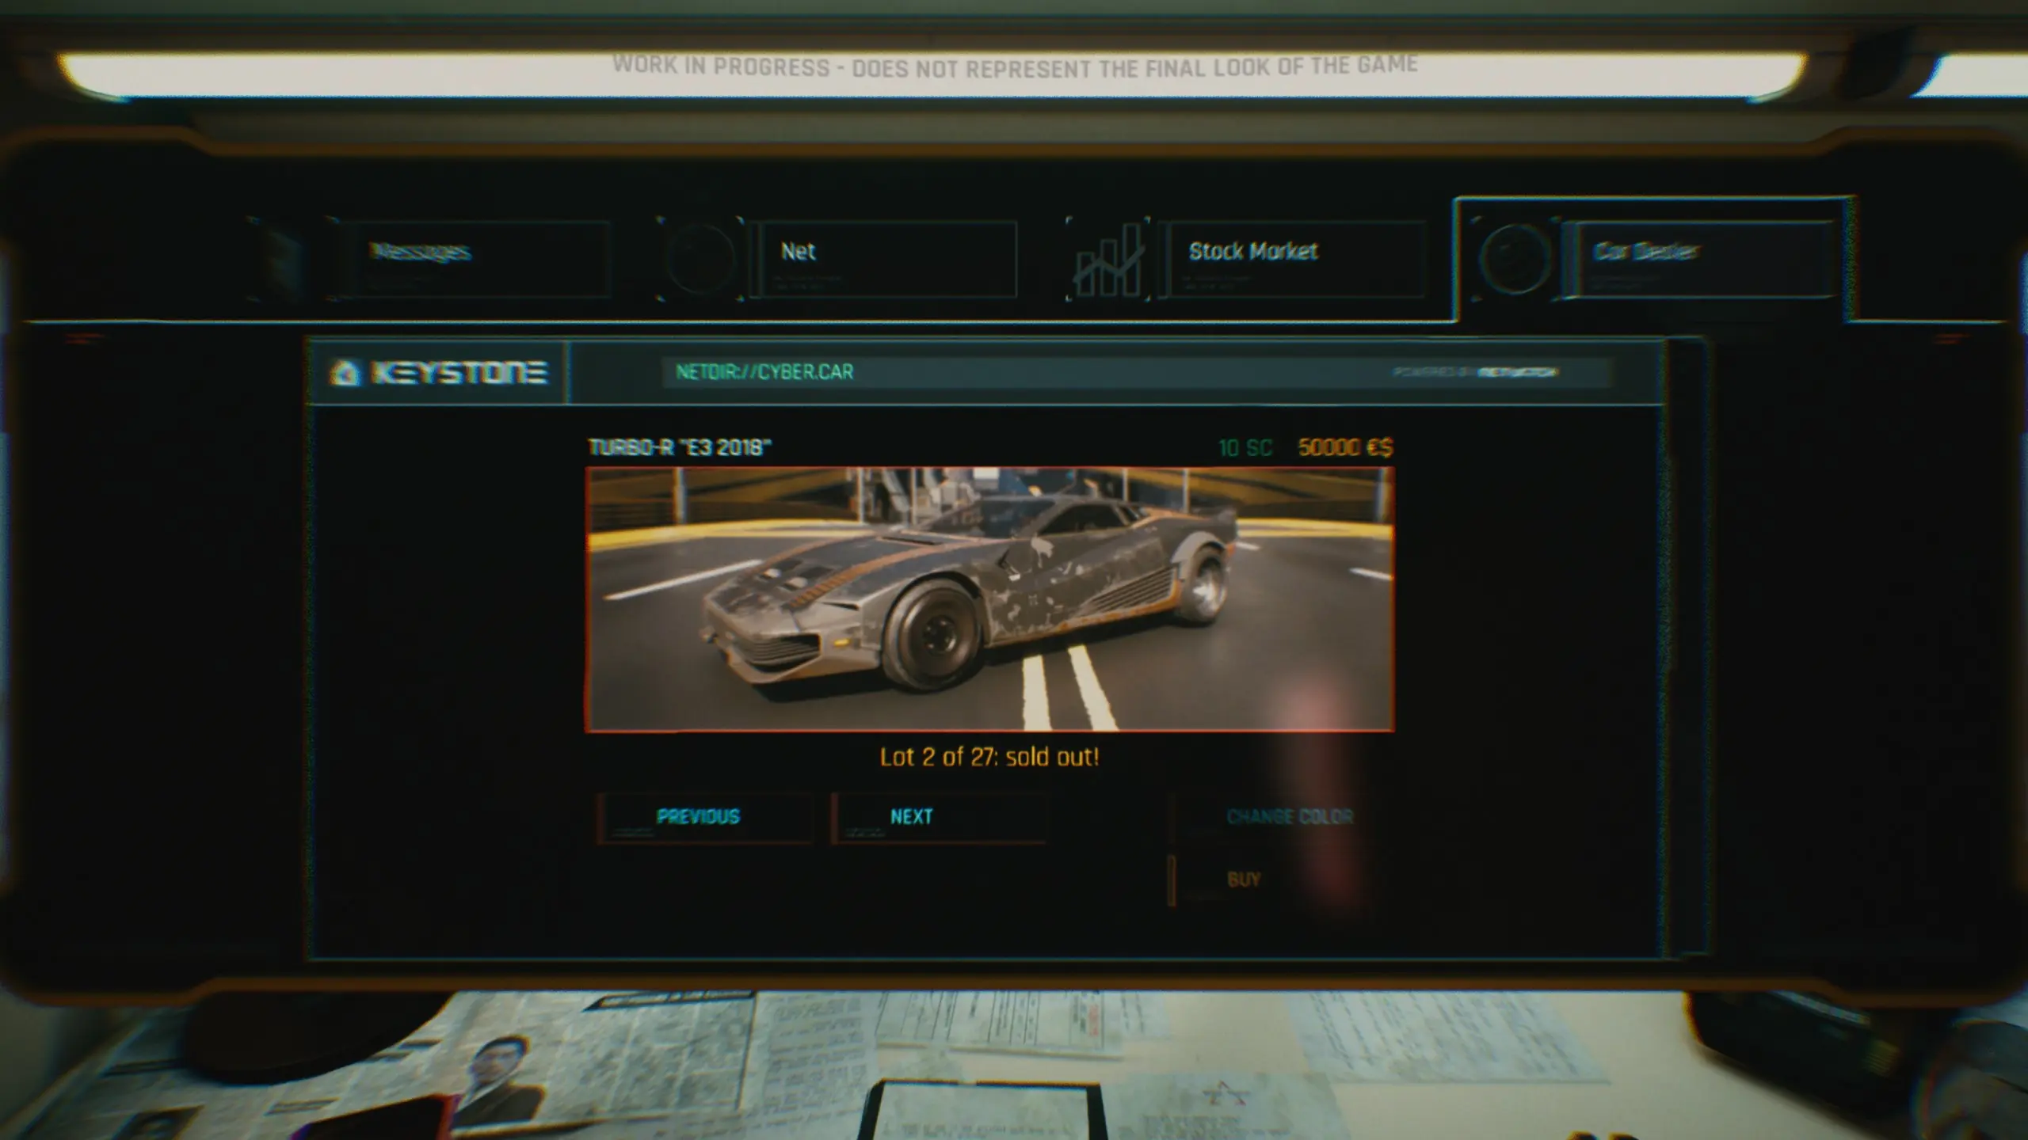Click the round Car Dealer icon
The height and width of the screenshot is (1140, 2028).
pos(1514,259)
